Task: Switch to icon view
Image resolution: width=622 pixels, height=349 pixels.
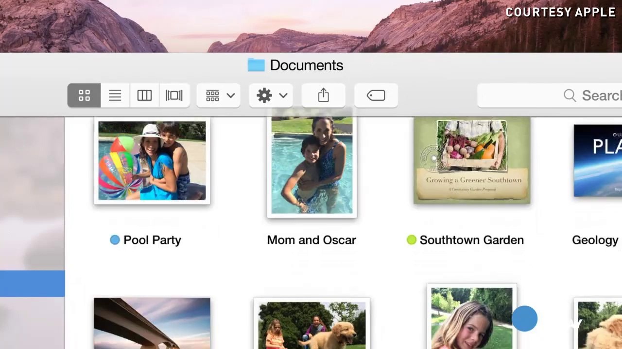Action: pos(84,95)
